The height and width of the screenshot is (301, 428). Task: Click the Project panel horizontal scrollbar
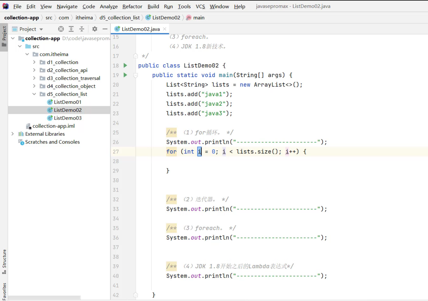(x=44, y=297)
